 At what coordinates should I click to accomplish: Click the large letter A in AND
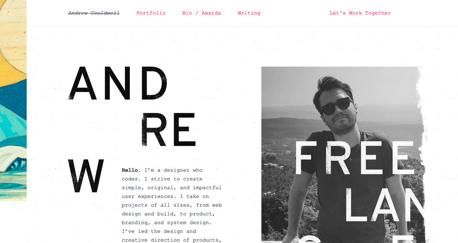pos(83,83)
